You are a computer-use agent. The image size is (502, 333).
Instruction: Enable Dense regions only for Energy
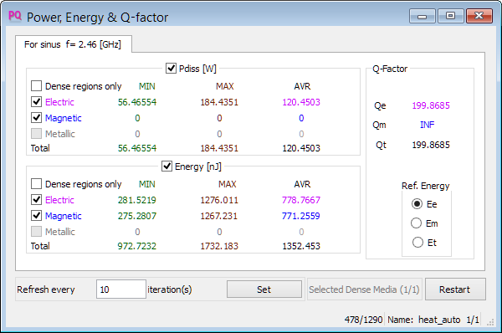coord(36,184)
